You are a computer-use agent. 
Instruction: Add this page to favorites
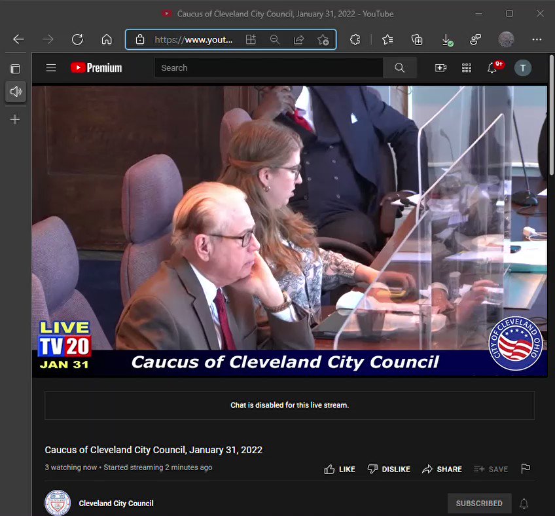tap(323, 39)
